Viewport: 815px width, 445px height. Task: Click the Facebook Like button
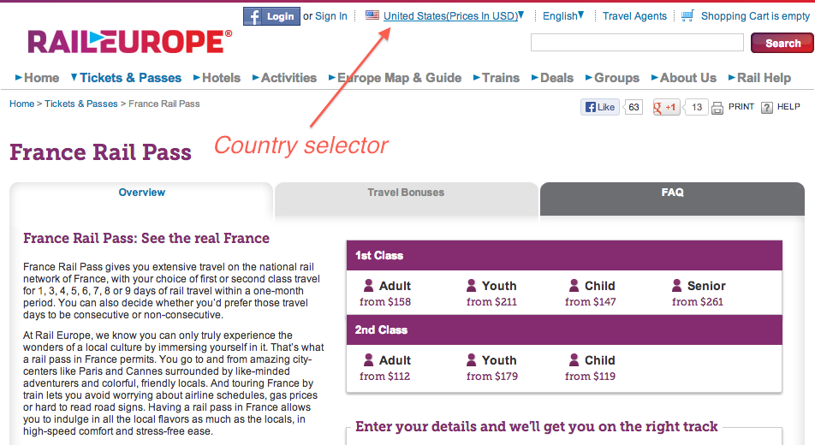(x=600, y=107)
